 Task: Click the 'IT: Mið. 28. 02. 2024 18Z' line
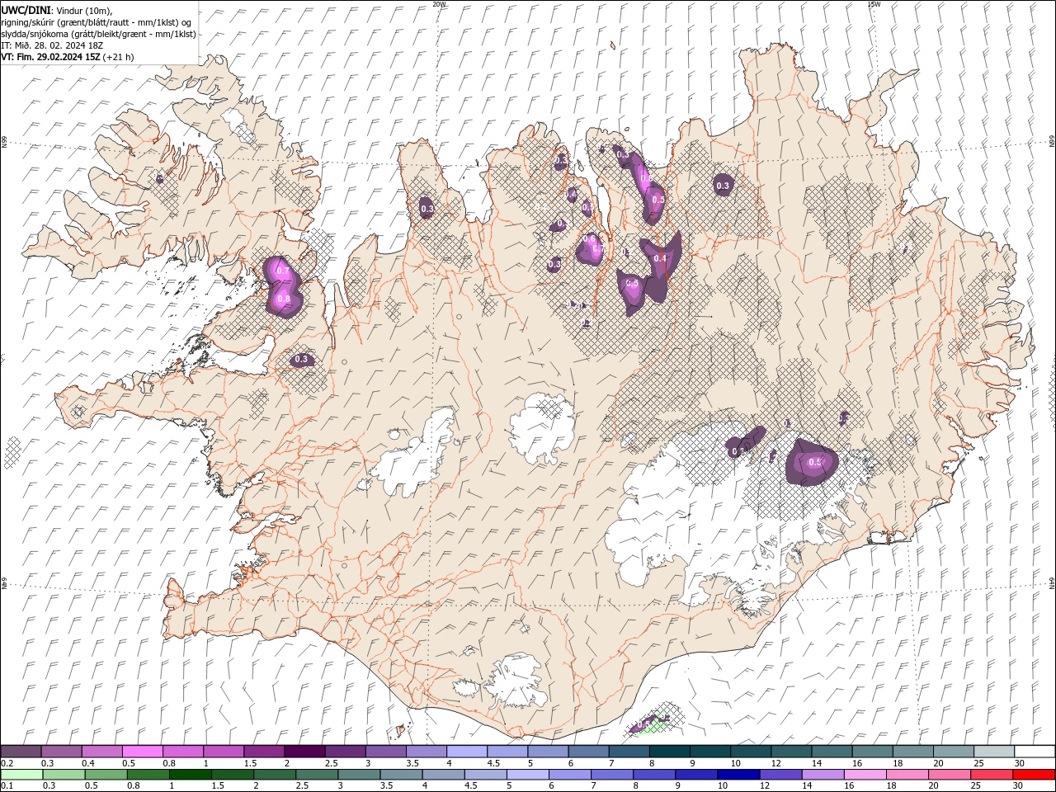(x=51, y=45)
